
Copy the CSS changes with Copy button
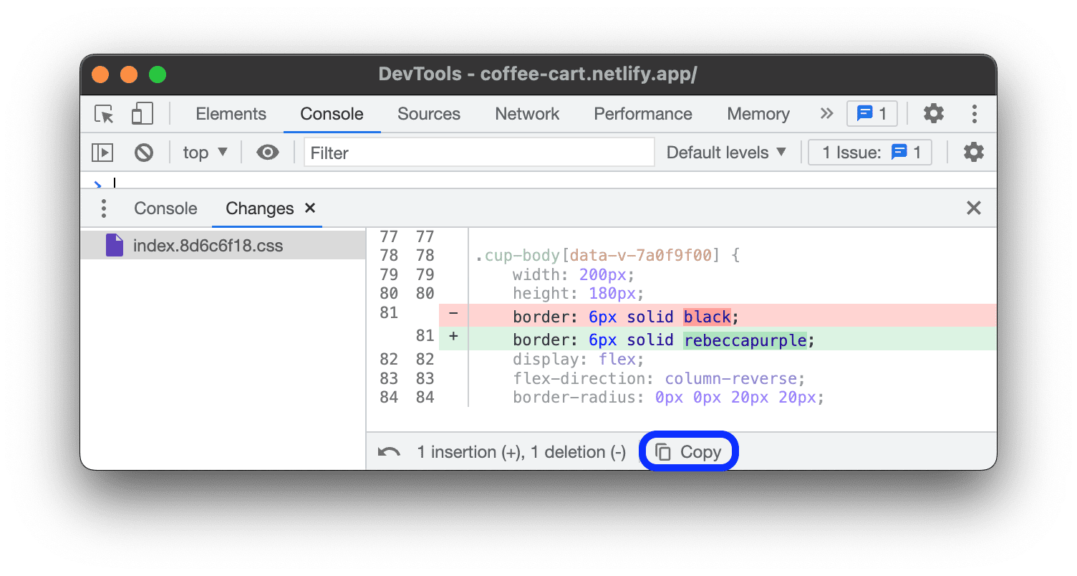click(x=688, y=451)
